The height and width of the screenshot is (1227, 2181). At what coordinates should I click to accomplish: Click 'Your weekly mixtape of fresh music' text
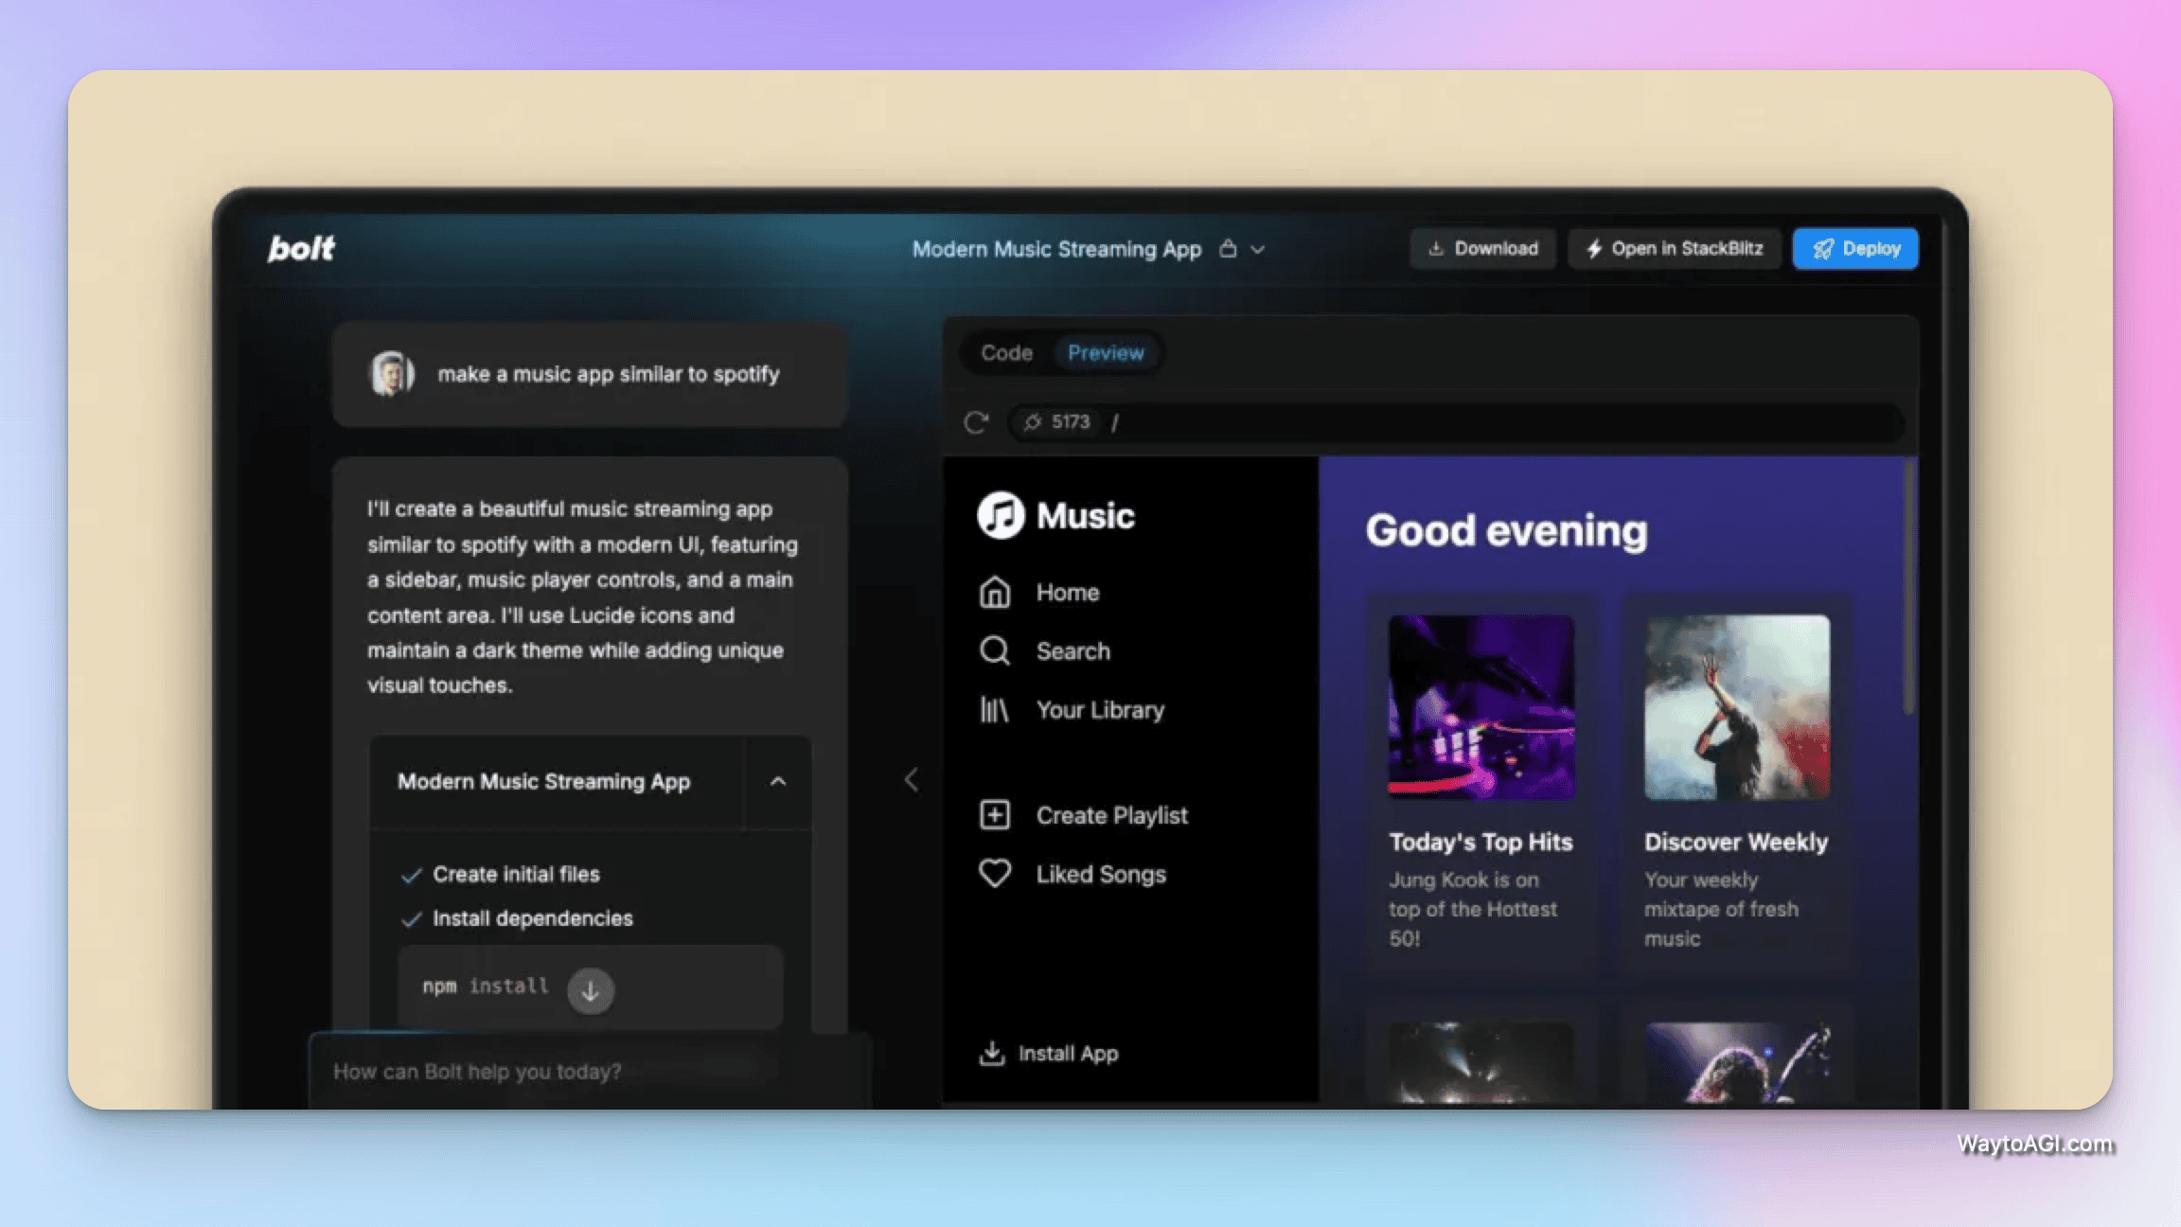pos(1721,909)
